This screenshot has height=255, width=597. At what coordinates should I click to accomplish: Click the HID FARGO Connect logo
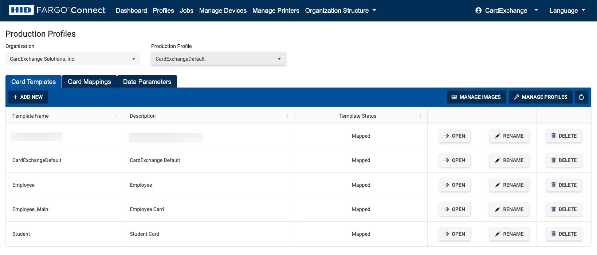57,10
